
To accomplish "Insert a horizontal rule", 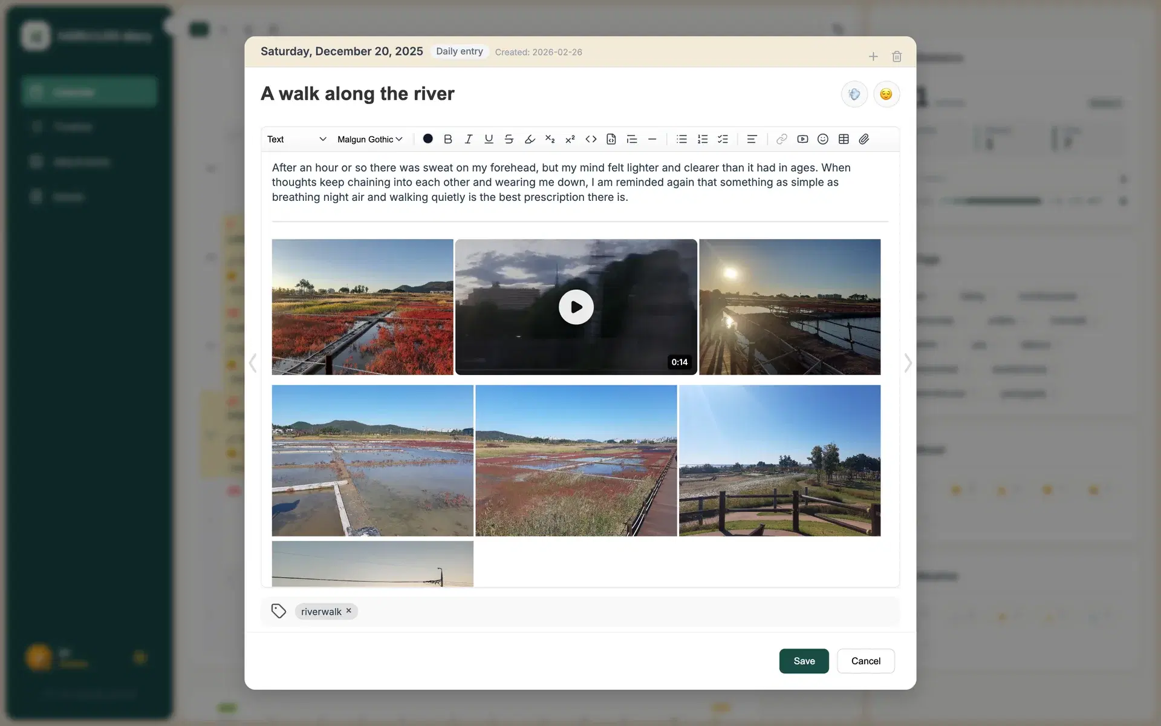I will [x=652, y=139].
